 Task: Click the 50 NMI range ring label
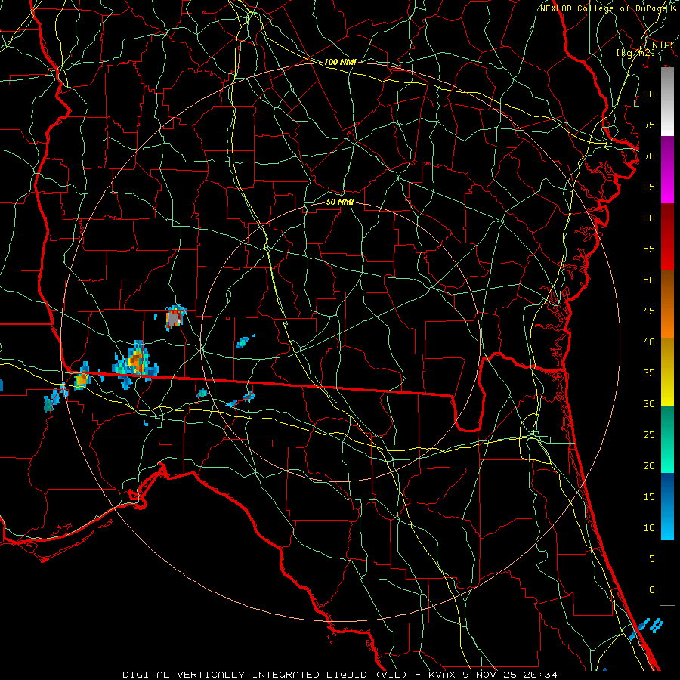pos(340,202)
